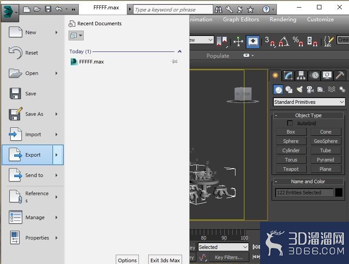Open the Selected key filter dropdown
The height and width of the screenshot is (264, 349).
223,247
